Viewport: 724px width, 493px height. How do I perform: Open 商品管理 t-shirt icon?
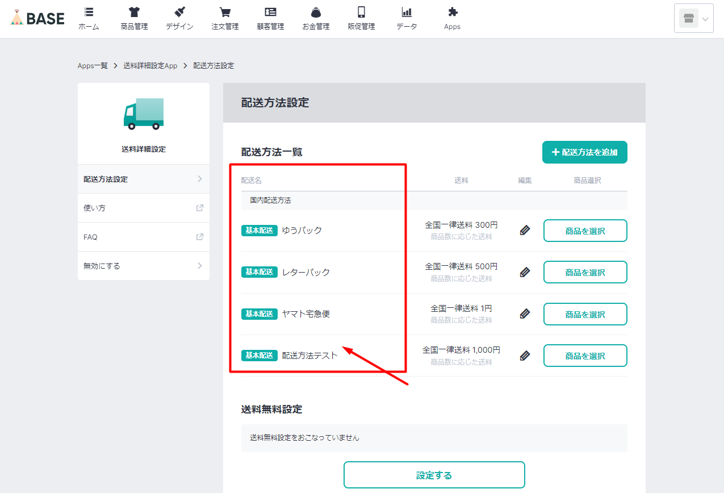pos(134,12)
